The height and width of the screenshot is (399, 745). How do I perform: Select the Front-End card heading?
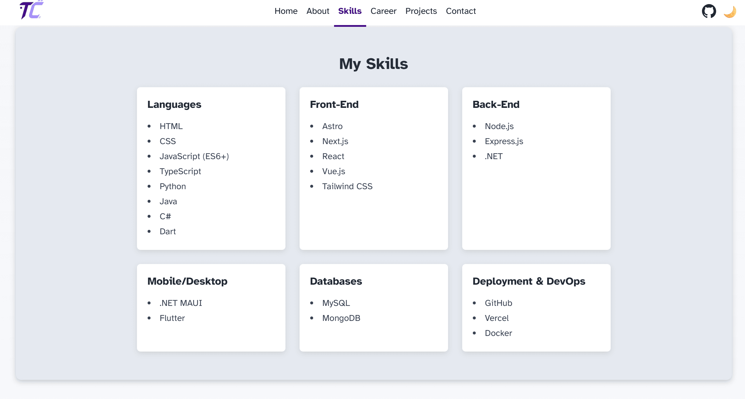click(x=334, y=105)
